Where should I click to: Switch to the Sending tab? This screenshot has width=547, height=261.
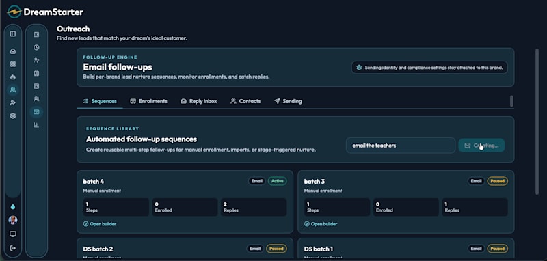[x=288, y=101]
